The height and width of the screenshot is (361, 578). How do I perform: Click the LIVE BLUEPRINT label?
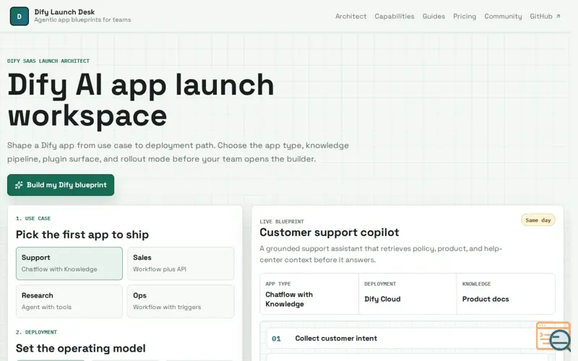pyautogui.click(x=282, y=222)
